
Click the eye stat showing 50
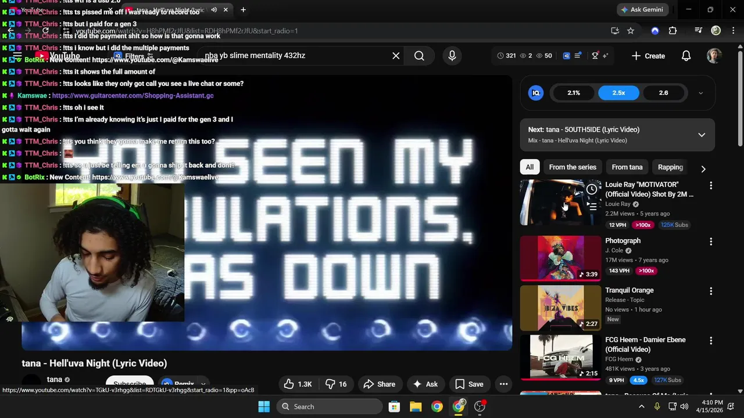543,56
